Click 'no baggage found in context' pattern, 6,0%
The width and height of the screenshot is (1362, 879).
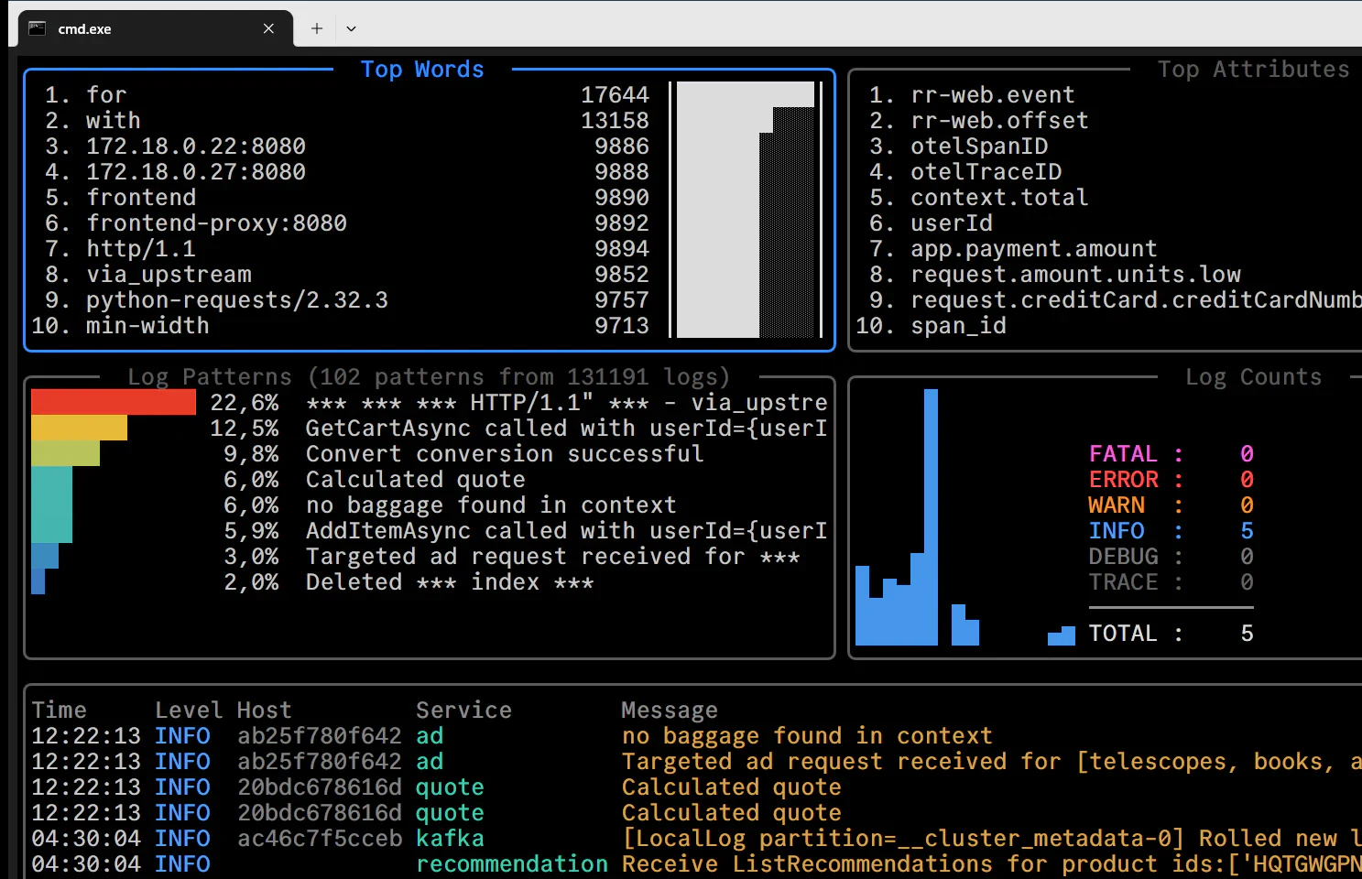point(491,505)
